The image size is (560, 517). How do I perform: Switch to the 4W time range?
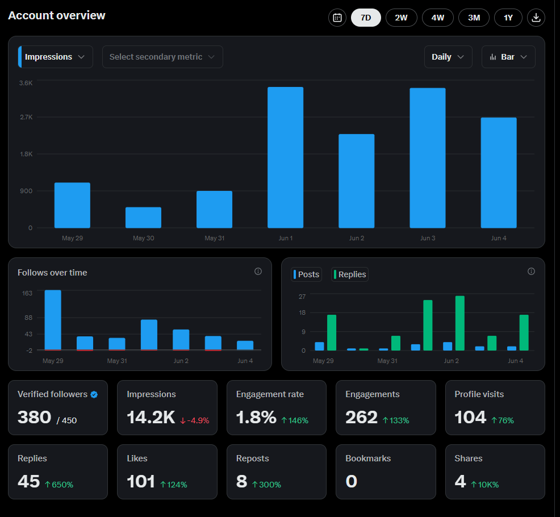click(437, 18)
